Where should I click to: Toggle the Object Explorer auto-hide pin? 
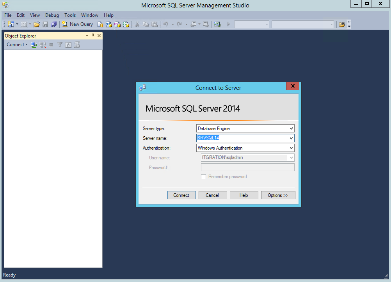93,36
